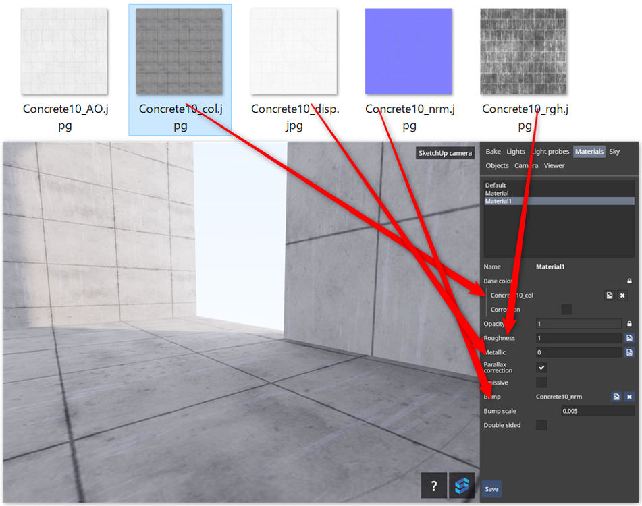Image resolution: width=642 pixels, height=506 pixels.
Task: Select Material1 in the materials list
Action: point(500,200)
